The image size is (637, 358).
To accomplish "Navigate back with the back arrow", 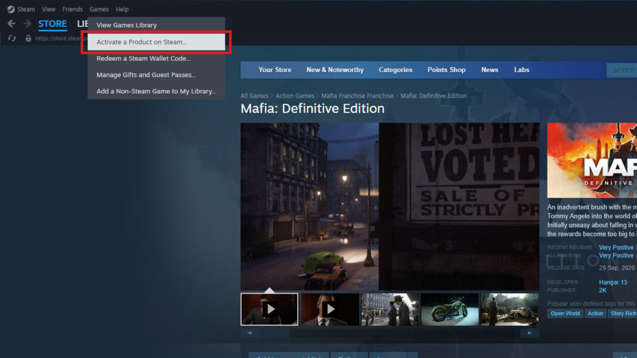I will (11, 24).
